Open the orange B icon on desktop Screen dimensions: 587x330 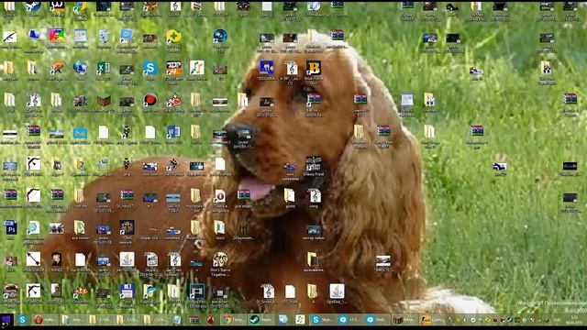[x=314, y=68]
